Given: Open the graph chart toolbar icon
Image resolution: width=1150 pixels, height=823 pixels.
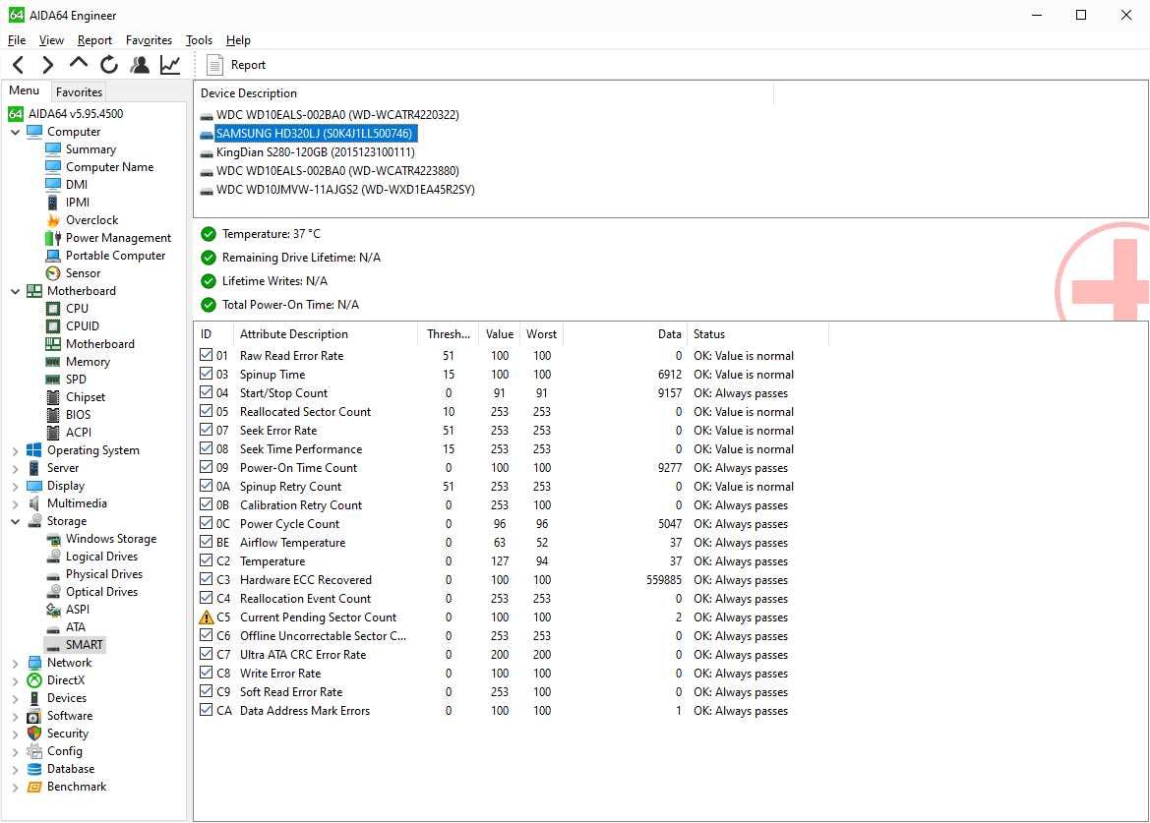Looking at the screenshot, I should click(170, 65).
